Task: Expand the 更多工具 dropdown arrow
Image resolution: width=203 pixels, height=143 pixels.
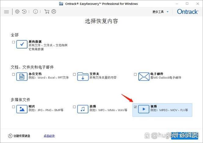Action: pyautogui.click(x=168, y=12)
